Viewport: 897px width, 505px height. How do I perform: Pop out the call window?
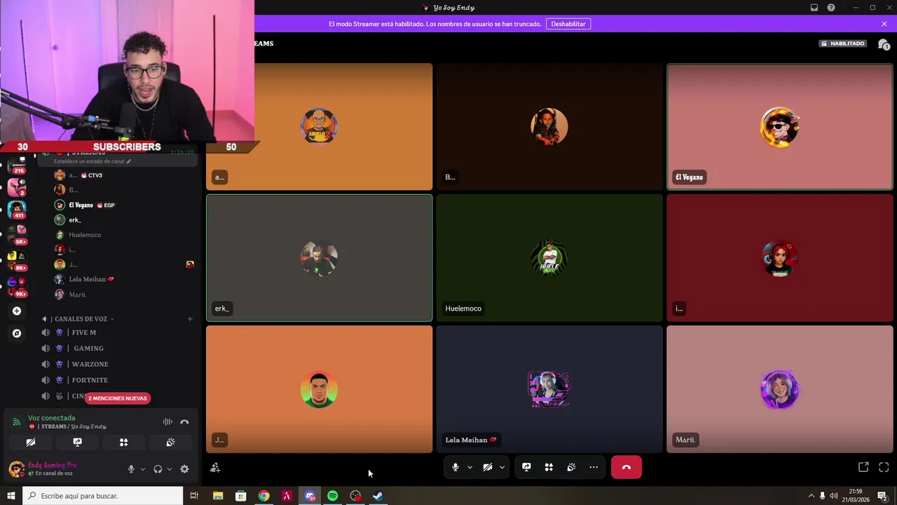coord(863,467)
